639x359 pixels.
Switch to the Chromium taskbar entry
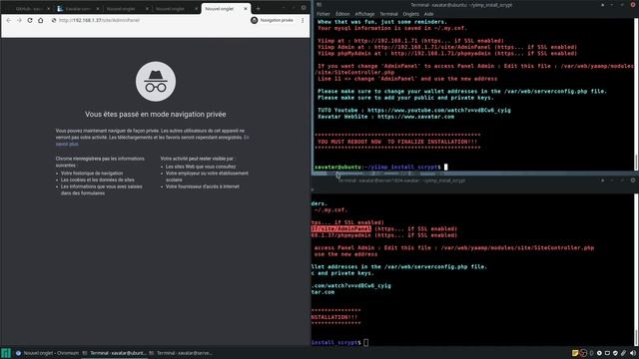point(47,353)
